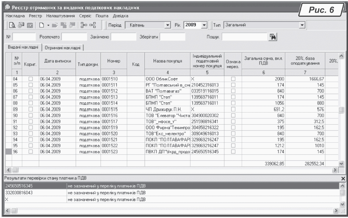Click the binoculars search icon

[x=273, y=37]
